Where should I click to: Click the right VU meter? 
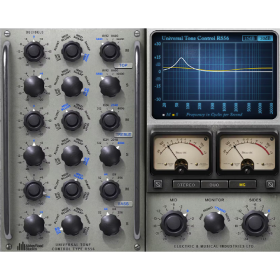(247, 153)
